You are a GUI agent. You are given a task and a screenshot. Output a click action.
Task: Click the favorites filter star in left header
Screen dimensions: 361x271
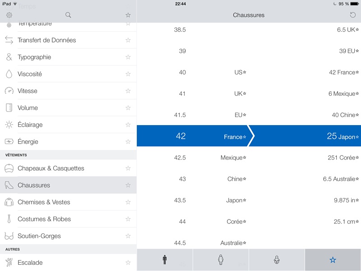click(x=128, y=15)
